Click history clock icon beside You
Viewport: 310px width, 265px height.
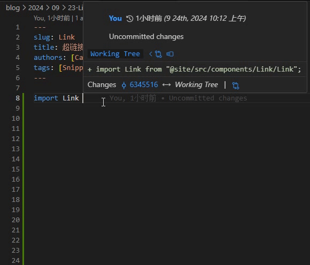pos(130,19)
